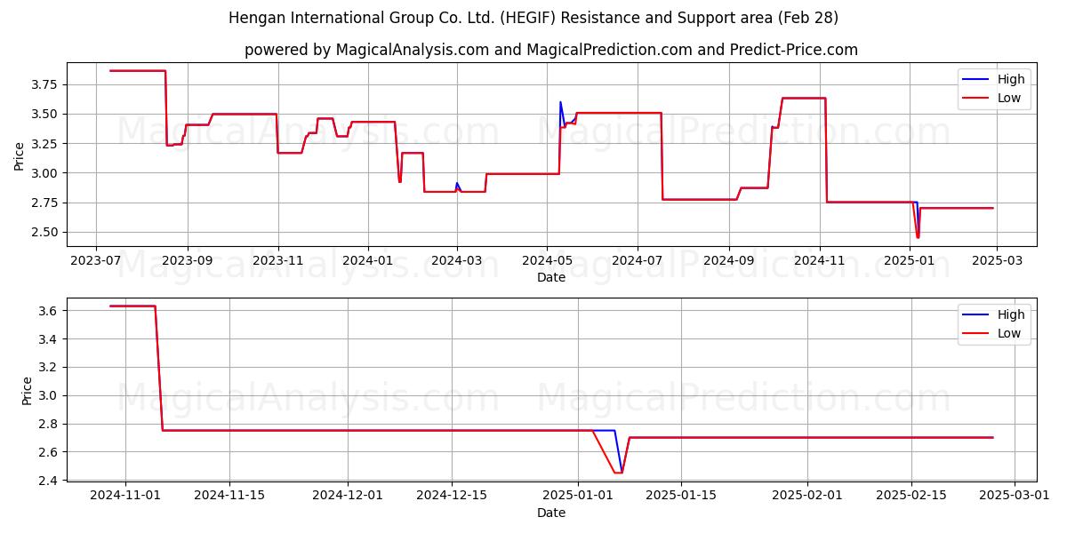Screen dimensions: 1067x533
Task: Click the 2024-12-15 tick label
Action: click(x=452, y=497)
